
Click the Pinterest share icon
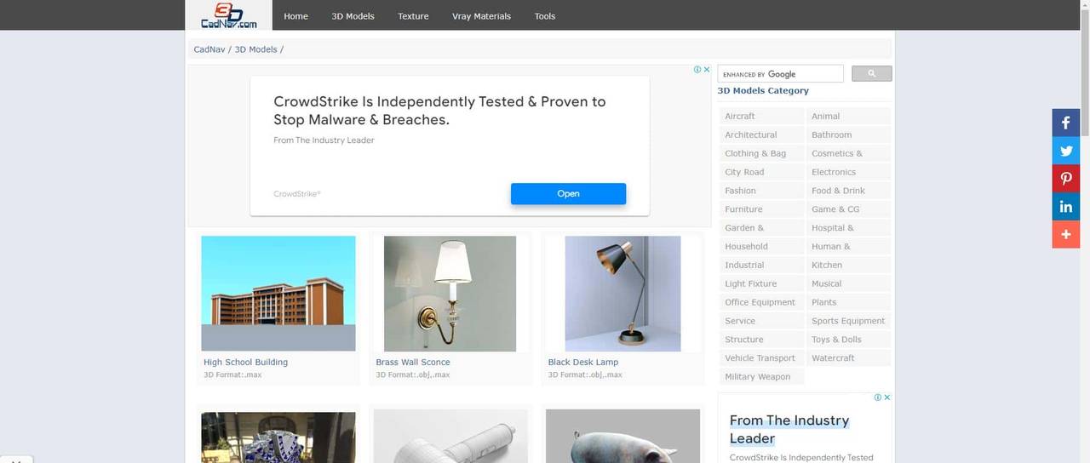[1065, 179]
